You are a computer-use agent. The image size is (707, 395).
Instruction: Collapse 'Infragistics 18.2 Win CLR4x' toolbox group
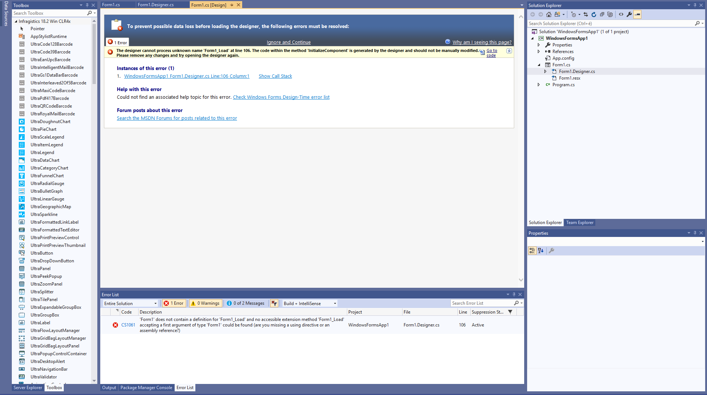16,21
